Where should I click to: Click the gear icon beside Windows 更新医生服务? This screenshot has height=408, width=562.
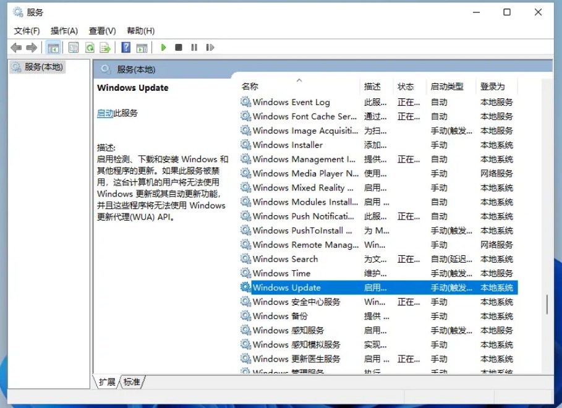245,359
